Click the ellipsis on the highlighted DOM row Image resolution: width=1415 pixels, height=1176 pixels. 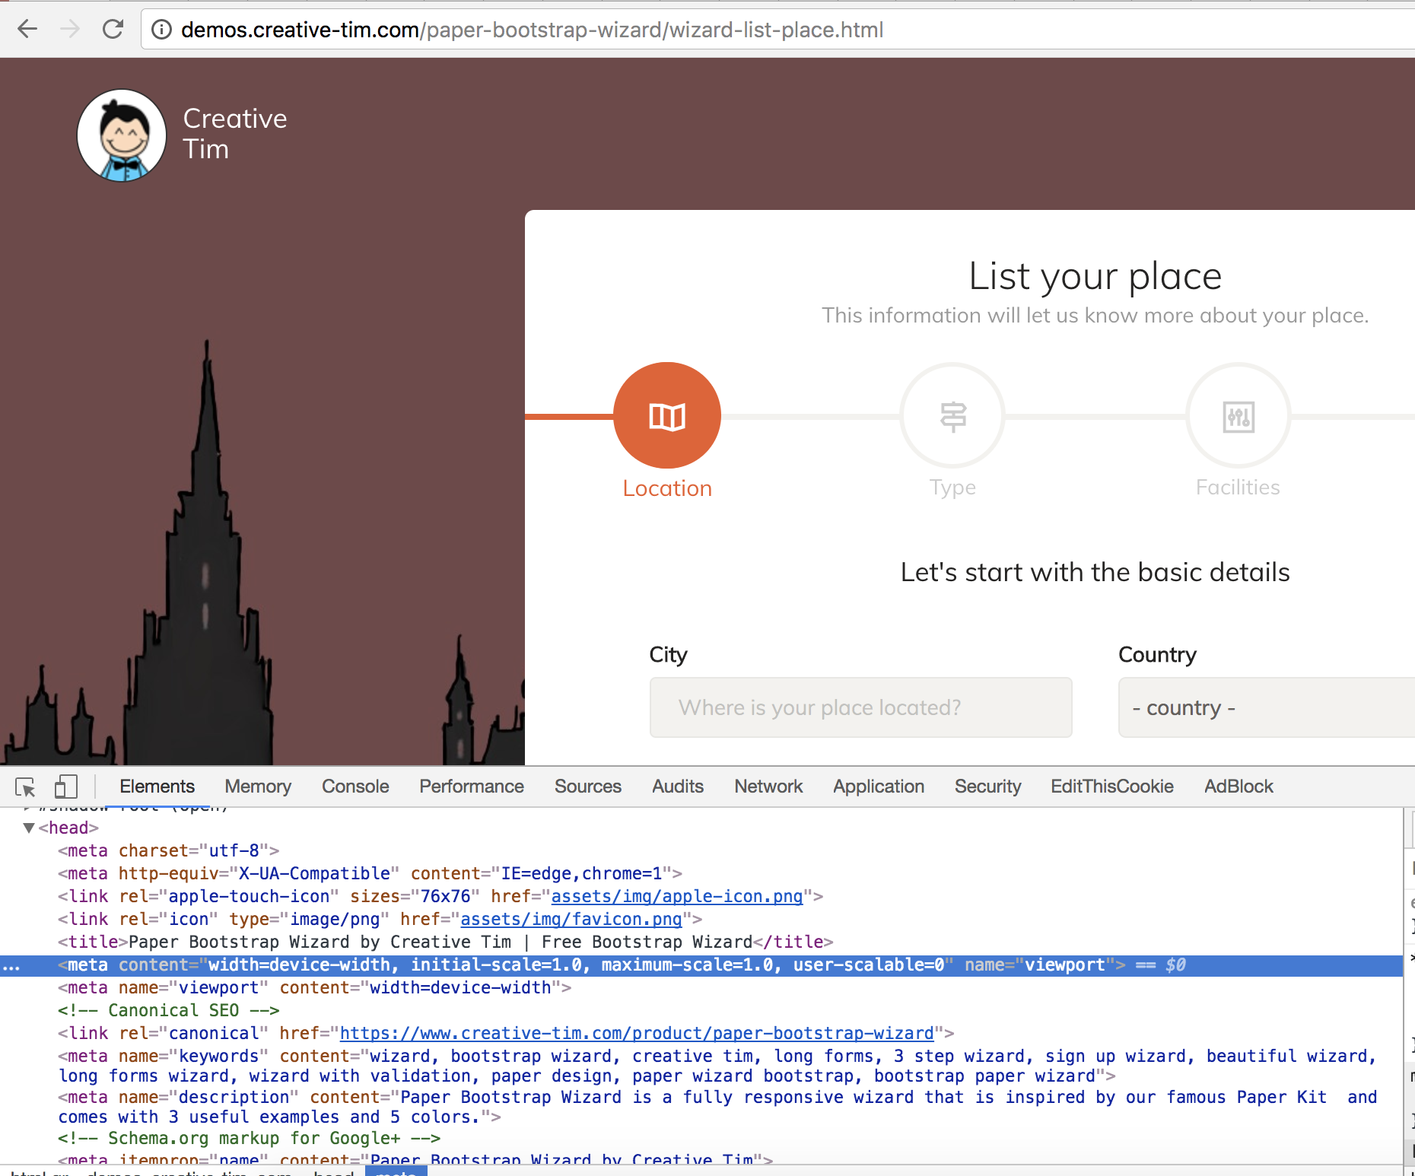pyautogui.click(x=12, y=965)
